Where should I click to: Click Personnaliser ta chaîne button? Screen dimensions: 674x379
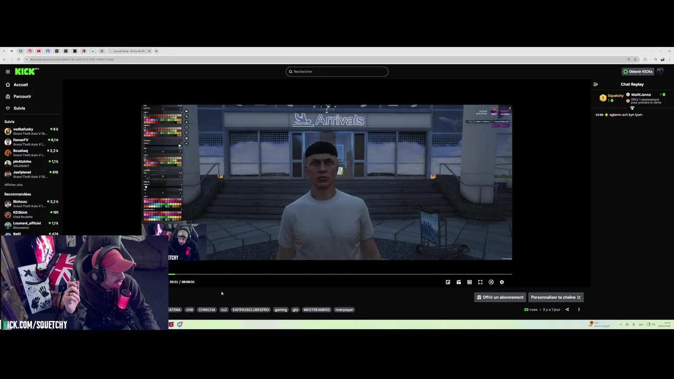coord(556,297)
